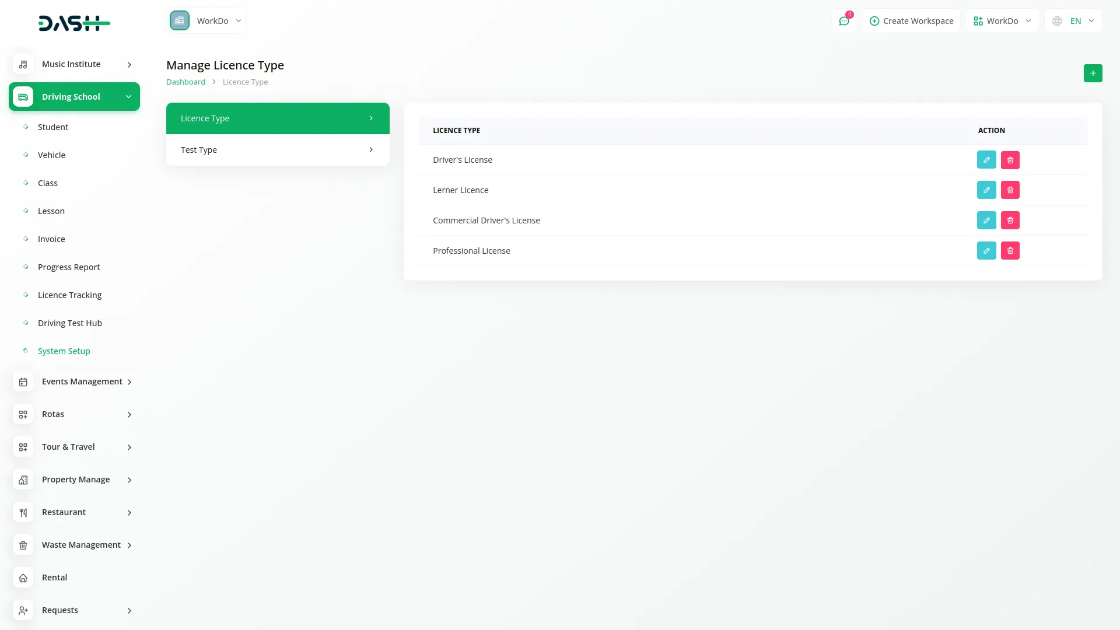This screenshot has width=1120, height=630.
Task: Delete the Lerner Licence entry
Action: (1010, 190)
